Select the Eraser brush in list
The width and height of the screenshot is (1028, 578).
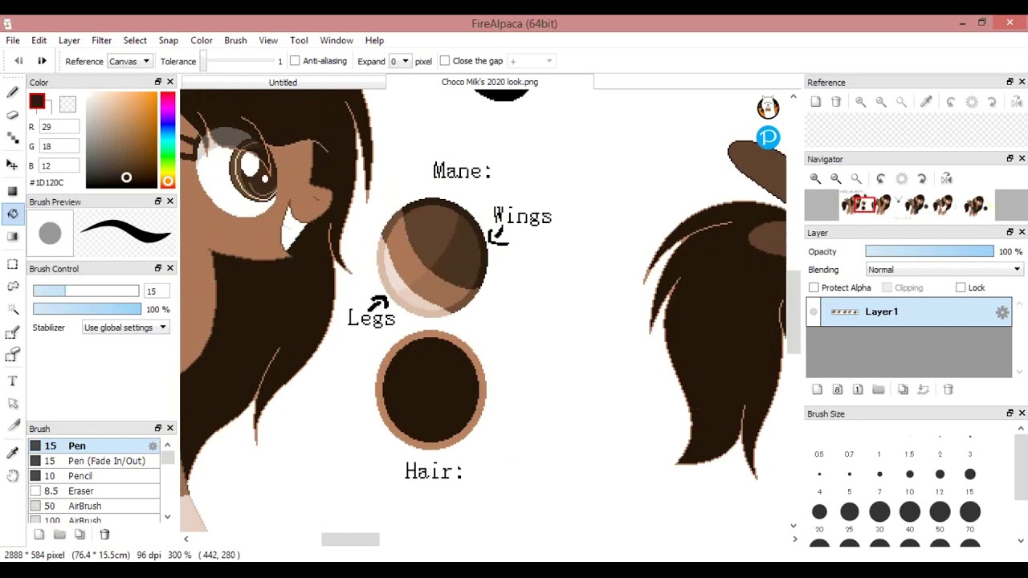pos(94,491)
